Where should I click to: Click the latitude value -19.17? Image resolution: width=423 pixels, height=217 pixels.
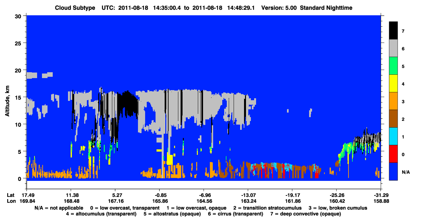pyautogui.click(x=292, y=195)
